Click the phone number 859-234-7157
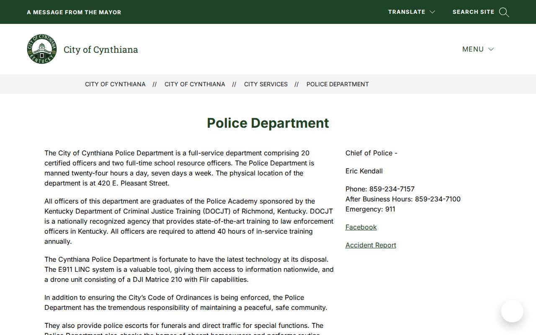Viewport: 536px width, 335px height. coord(392,189)
